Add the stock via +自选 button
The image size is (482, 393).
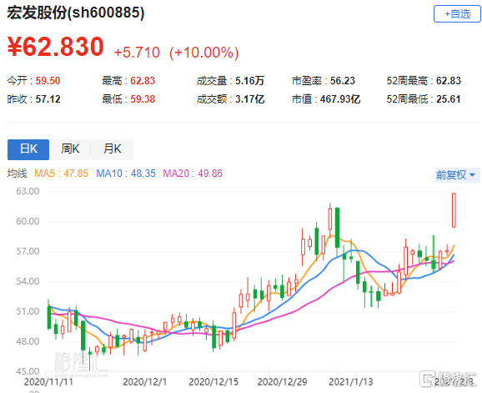[457, 14]
